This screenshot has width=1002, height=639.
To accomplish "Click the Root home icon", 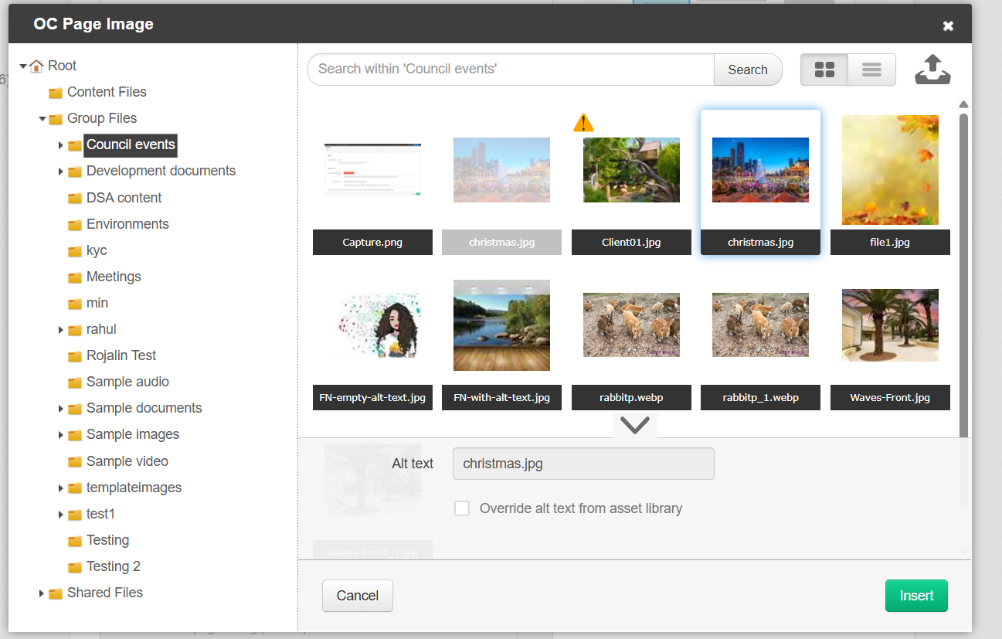I will click(x=36, y=66).
